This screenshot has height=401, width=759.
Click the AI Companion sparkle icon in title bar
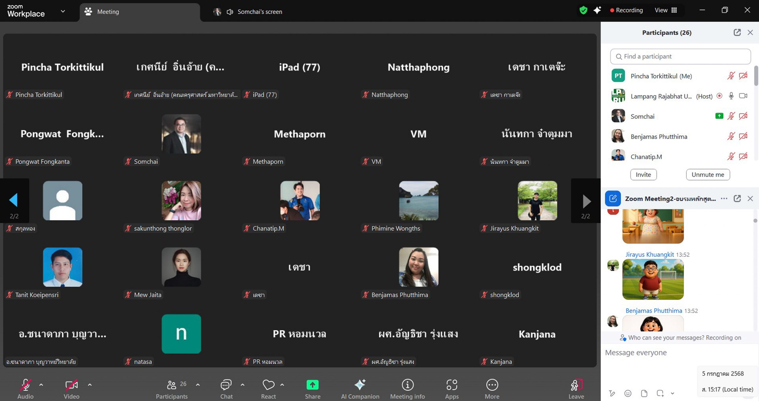(597, 10)
